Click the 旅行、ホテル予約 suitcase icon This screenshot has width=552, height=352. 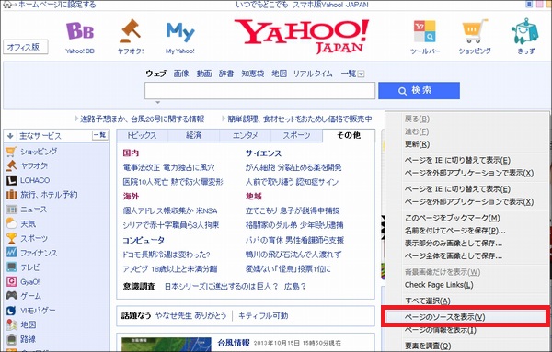[x=11, y=195]
